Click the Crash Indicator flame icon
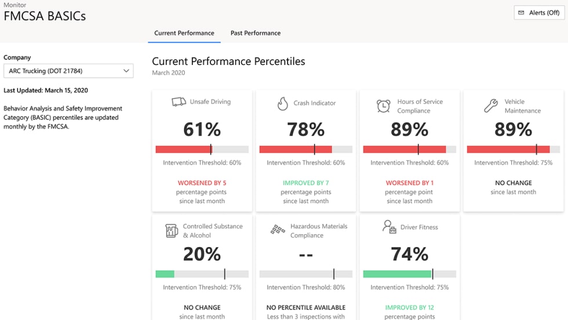The width and height of the screenshot is (568, 320). [282, 103]
